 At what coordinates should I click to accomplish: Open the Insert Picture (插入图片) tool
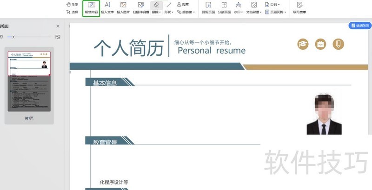tap(123, 8)
